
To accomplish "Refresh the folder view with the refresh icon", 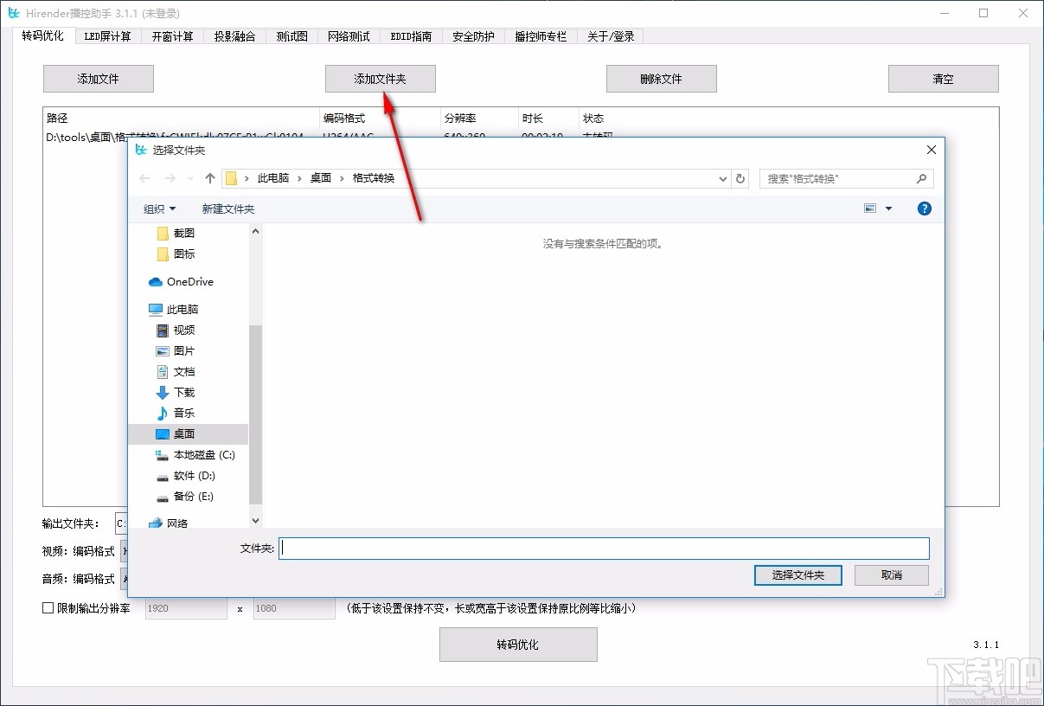I will coord(741,178).
